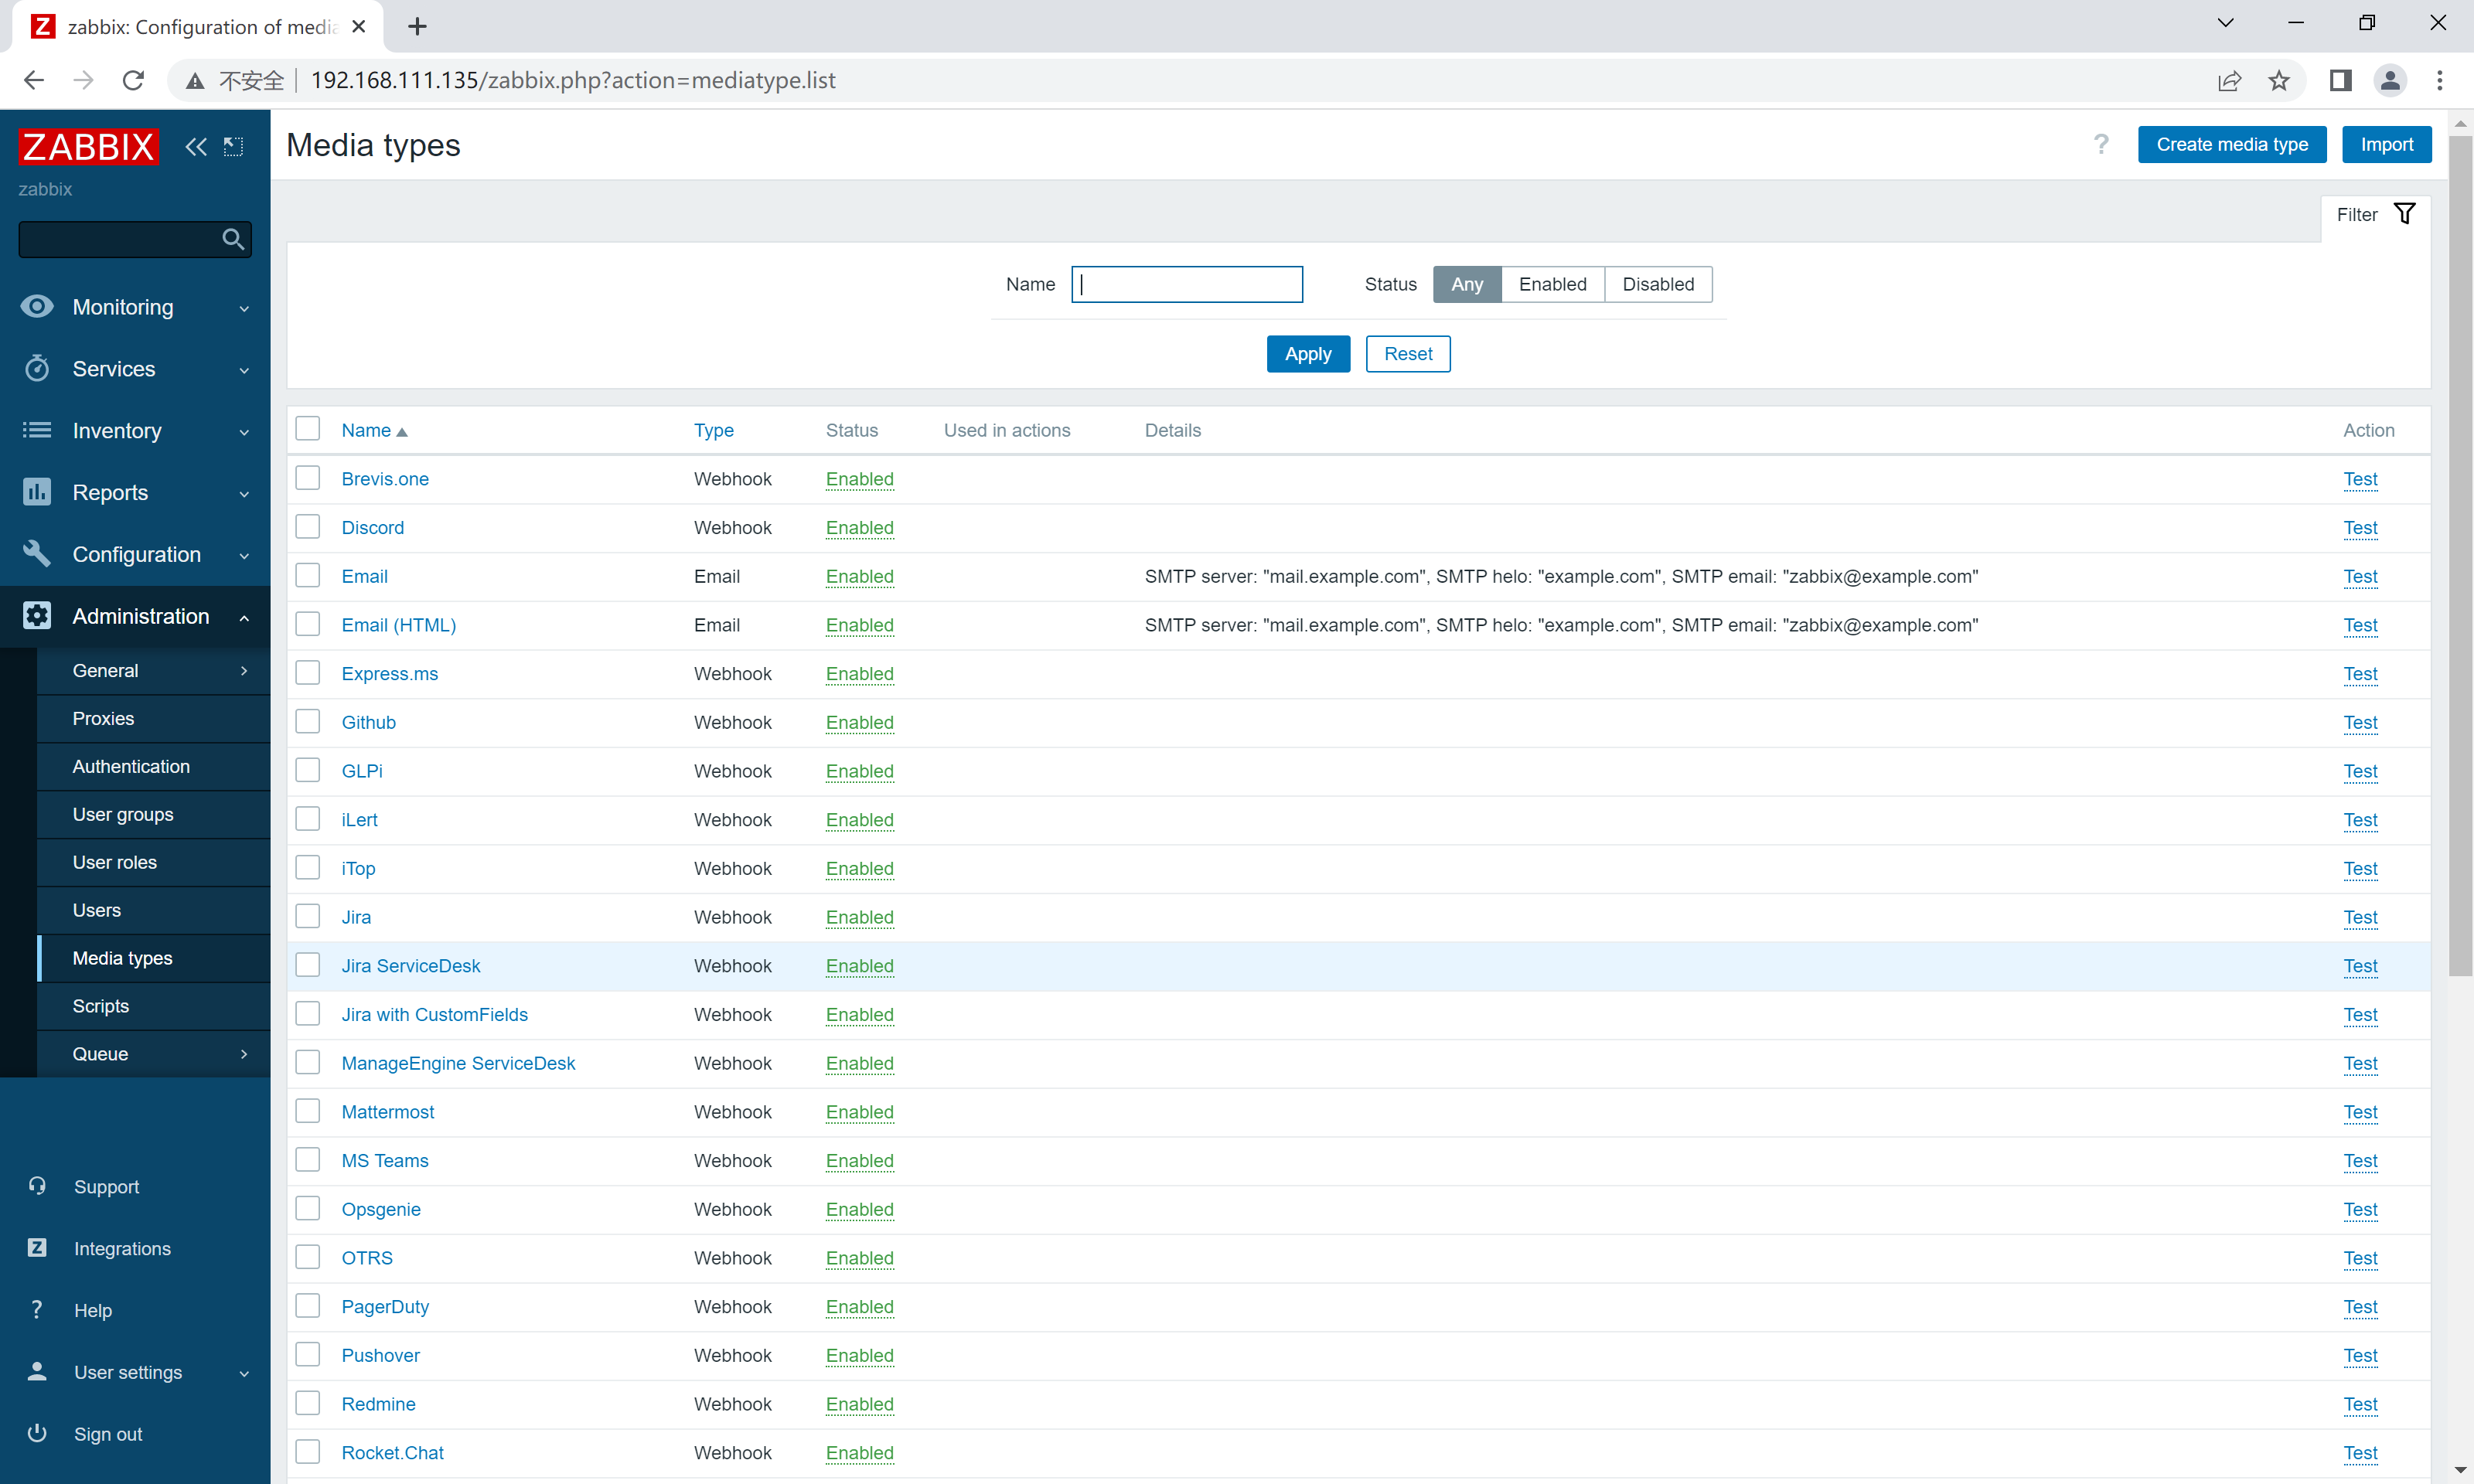Image resolution: width=2474 pixels, height=1484 pixels.
Task: Open browser side panel icon
Action: (2340, 80)
